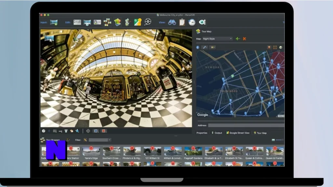333x187 pixels.
Task: Click the Google logo on the map
Action: tap(203, 115)
